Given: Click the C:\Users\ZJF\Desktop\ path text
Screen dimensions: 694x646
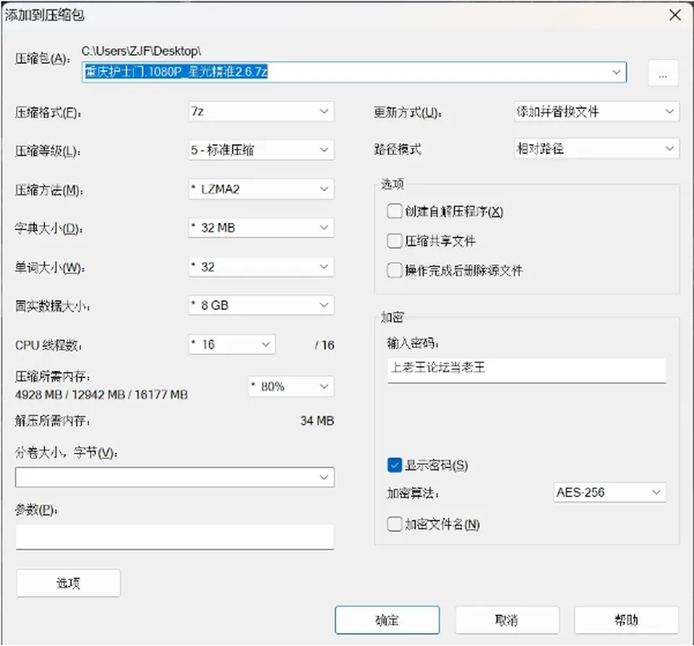Looking at the screenshot, I should point(141,51).
